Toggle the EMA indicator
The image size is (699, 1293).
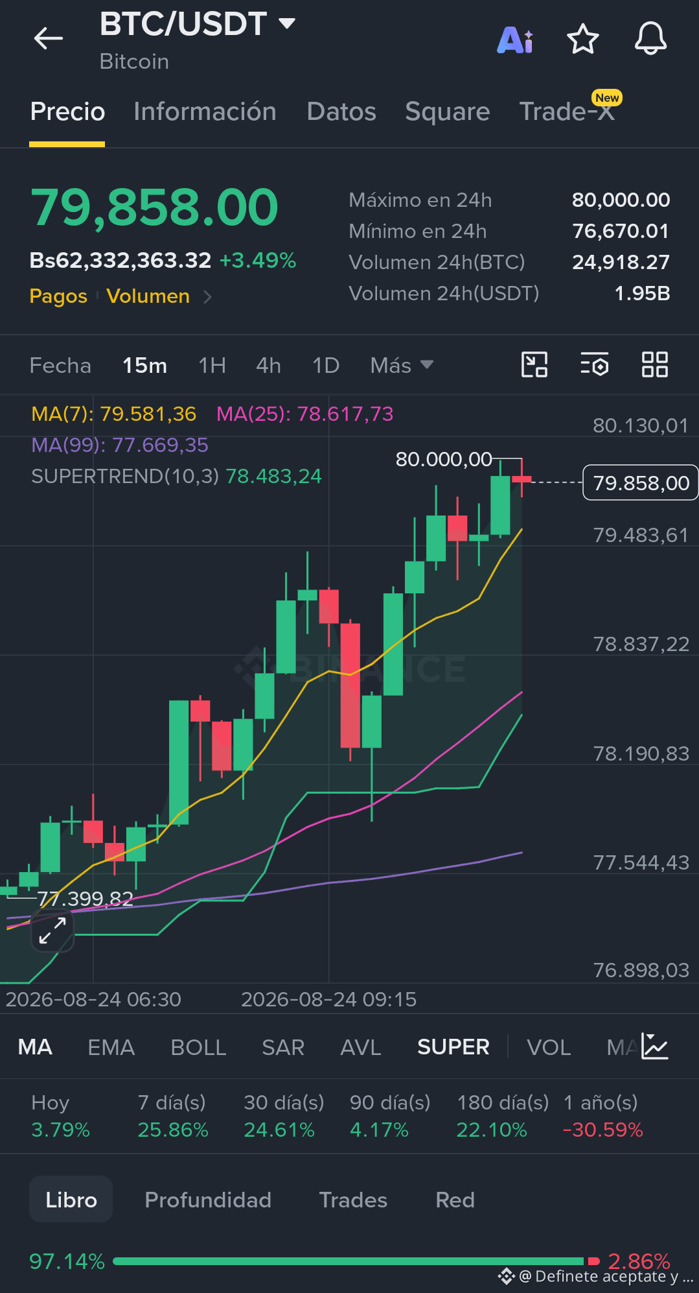click(111, 1047)
